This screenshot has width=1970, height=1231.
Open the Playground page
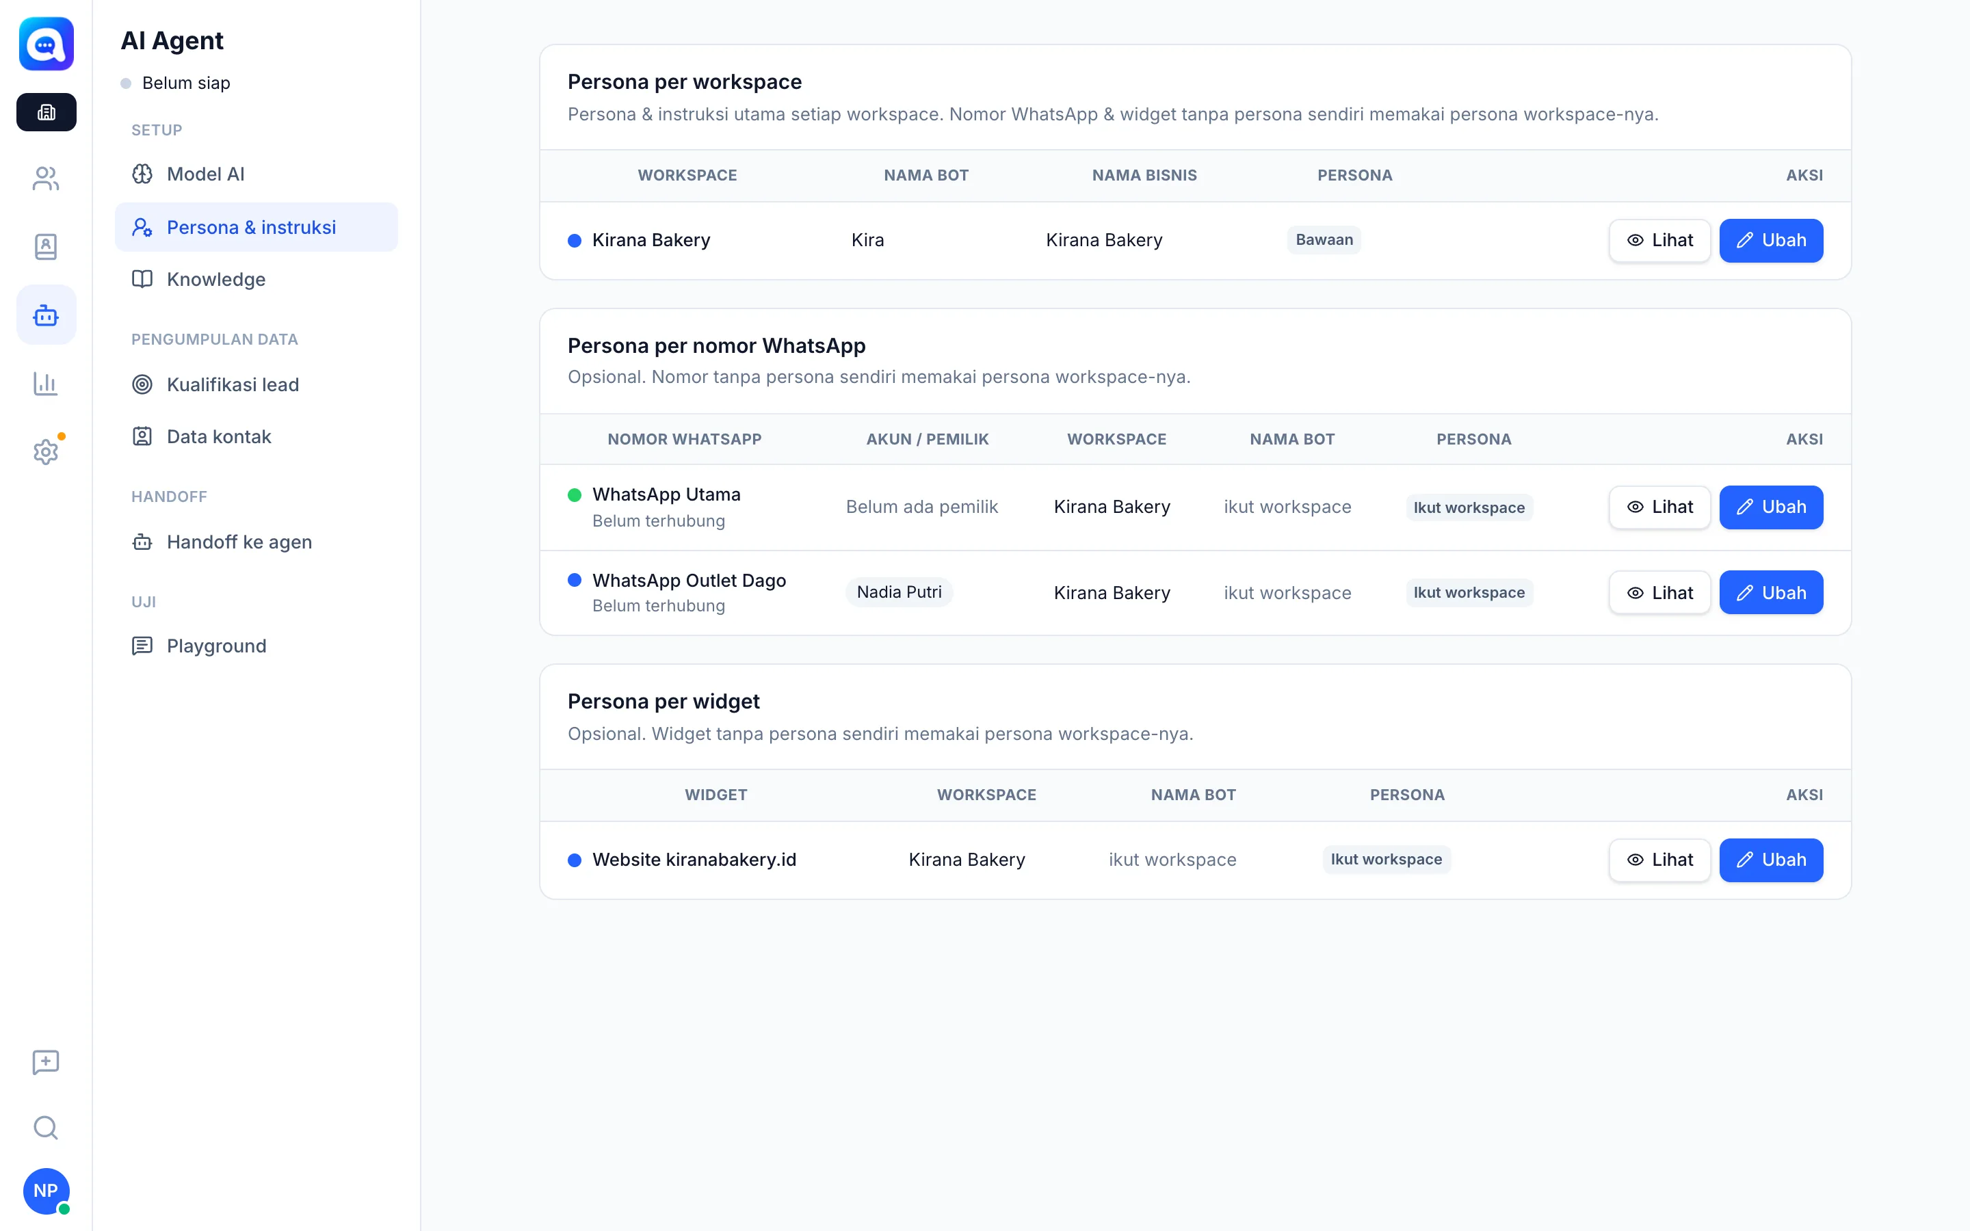(x=257, y=646)
